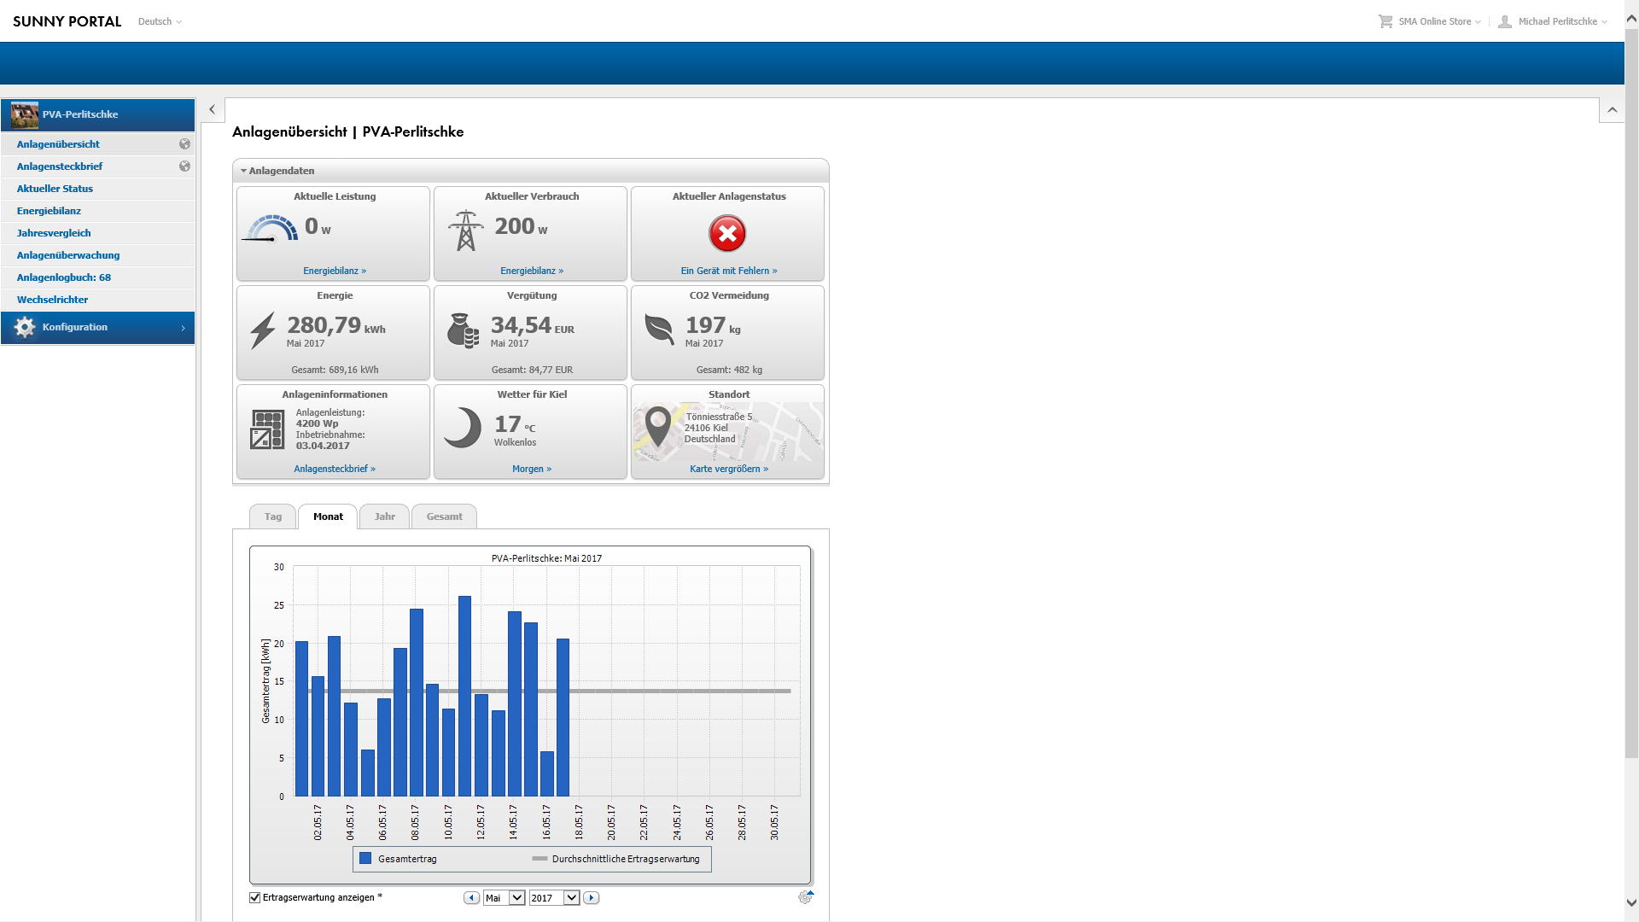Click the globe icon beside Anlagenübersicht
Viewport: 1639px width, 922px height.
pyautogui.click(x=184, y=144)
